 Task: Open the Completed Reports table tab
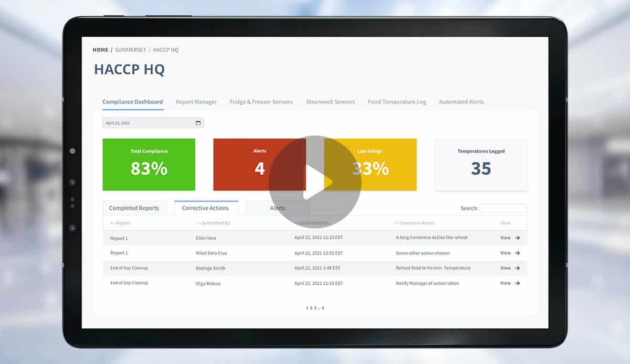coord(134,208)
